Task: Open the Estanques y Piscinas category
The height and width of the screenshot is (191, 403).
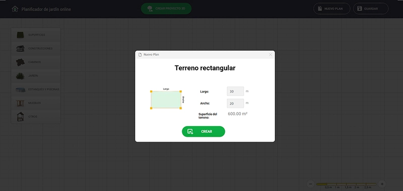Action: point(36,89)
